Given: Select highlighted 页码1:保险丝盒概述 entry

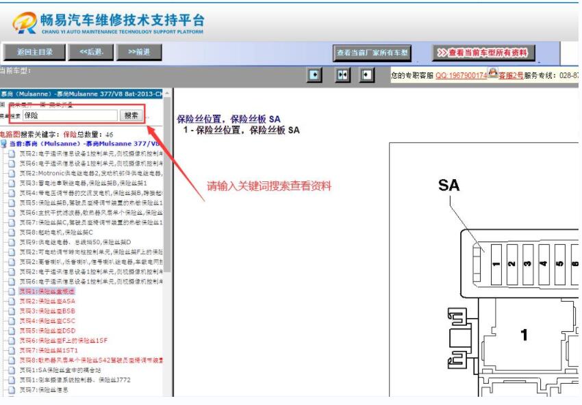Looking at the screenshot, I should coord(47,291).
